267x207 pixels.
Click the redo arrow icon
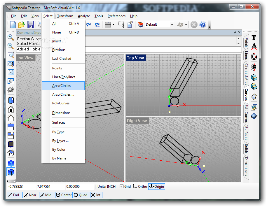[88, 24]
